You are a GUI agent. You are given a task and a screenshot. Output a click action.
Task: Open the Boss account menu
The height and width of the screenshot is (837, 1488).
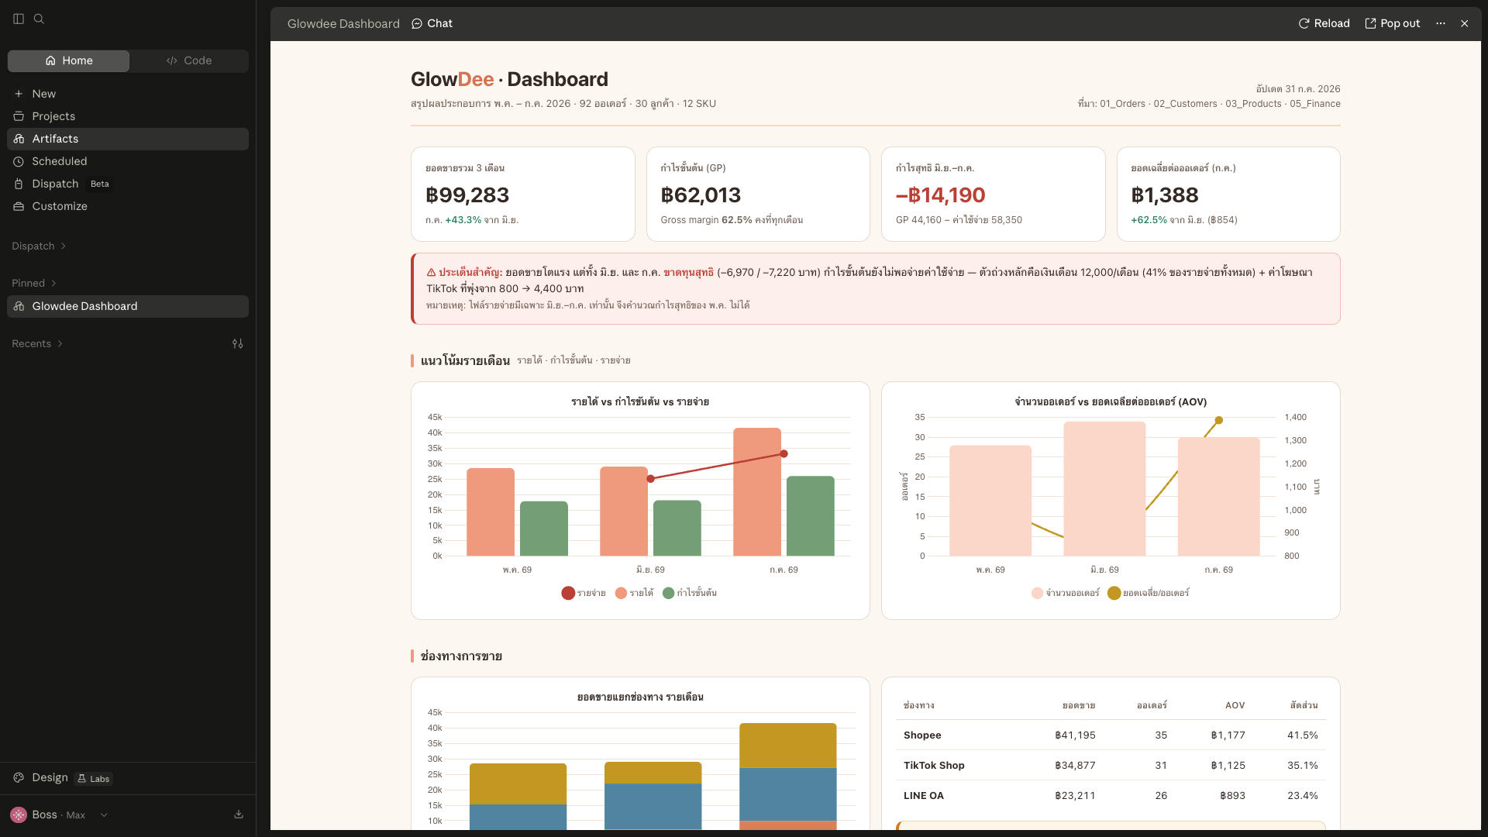60,815
